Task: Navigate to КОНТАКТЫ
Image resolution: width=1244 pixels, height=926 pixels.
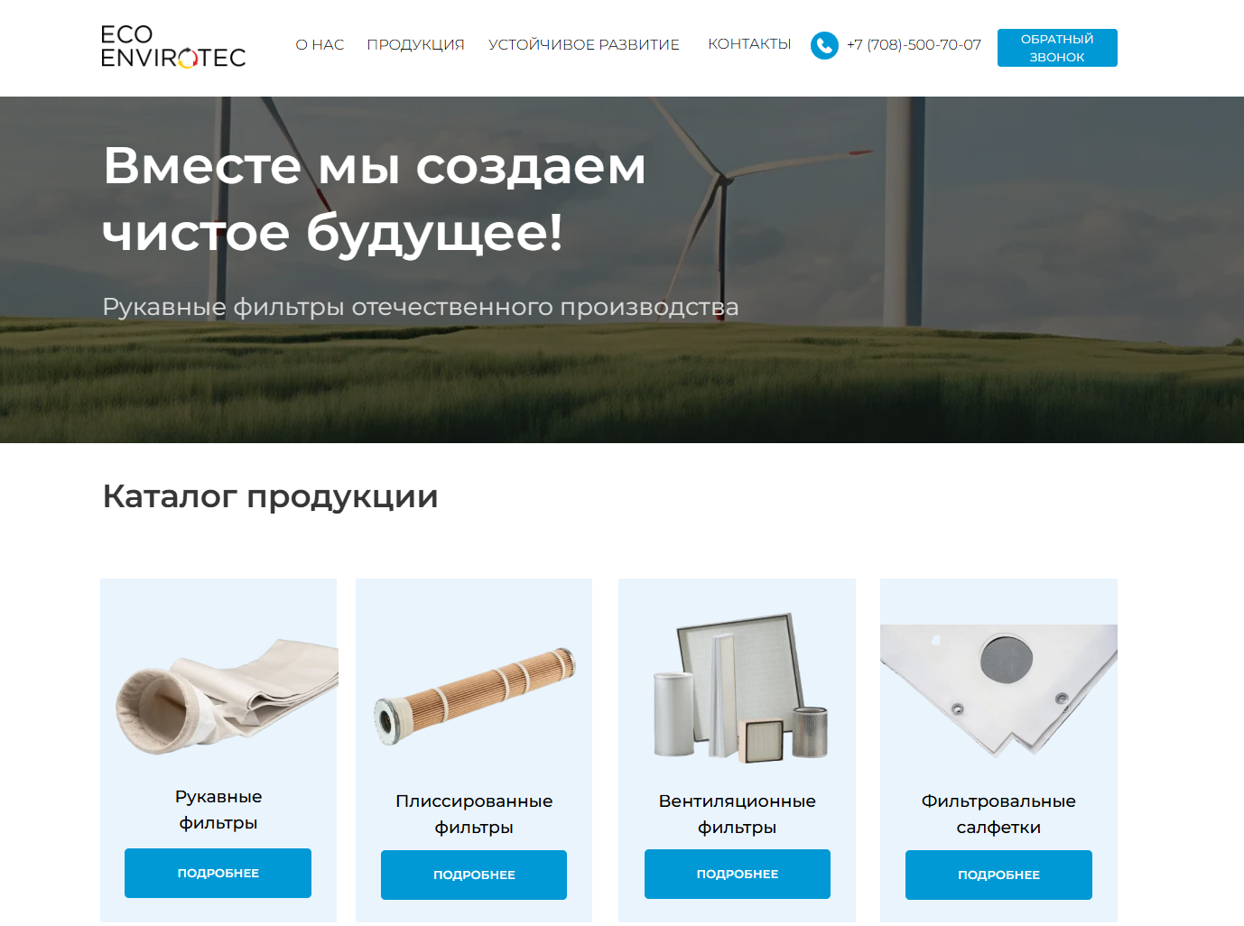Action: (749, 43)
